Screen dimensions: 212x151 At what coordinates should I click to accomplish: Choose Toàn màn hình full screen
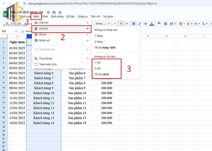(x=61, y=64)
